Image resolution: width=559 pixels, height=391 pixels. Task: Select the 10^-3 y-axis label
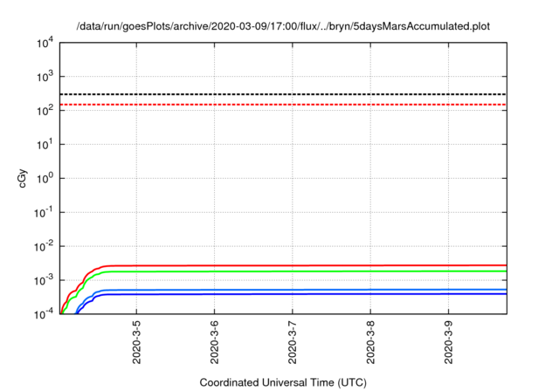coord(44,280)
